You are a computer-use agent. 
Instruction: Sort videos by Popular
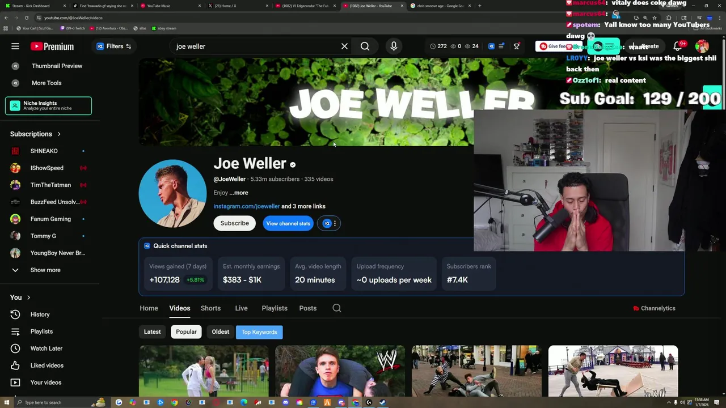pyautogui.click(x=186, y=332)
